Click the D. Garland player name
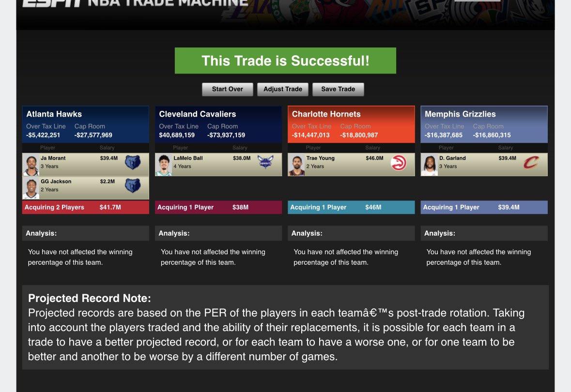Screen dimensions: 571x392 click(452, 158)
